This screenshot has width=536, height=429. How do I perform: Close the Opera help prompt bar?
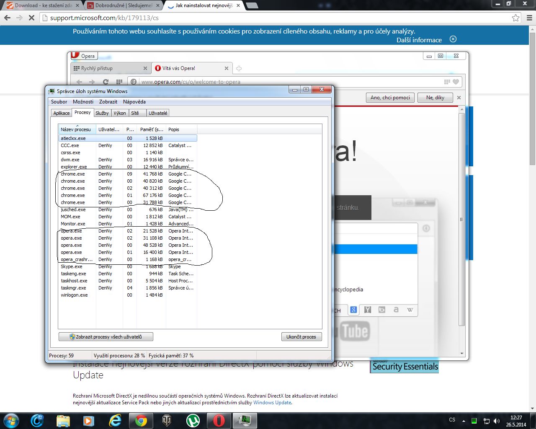459,98
